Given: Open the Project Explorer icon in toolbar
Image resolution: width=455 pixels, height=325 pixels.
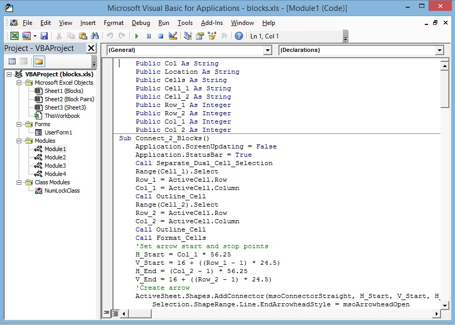Looking at the screenshot, I should tap(188, 36).
